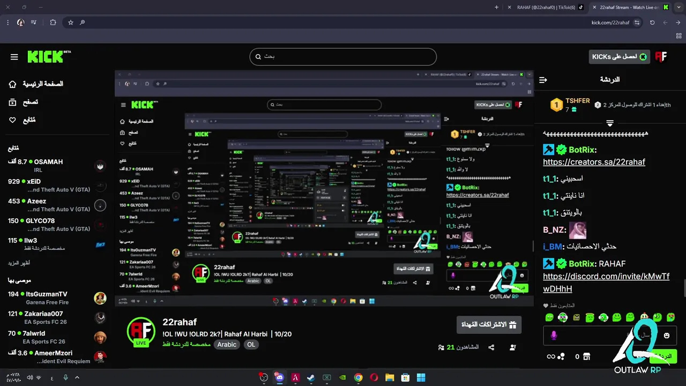Image resolution: width=686 pixels, height=386 pixels.
Task: Select الصفحة الرئيسية in the sidebar
Action: [x=43, y=84]
